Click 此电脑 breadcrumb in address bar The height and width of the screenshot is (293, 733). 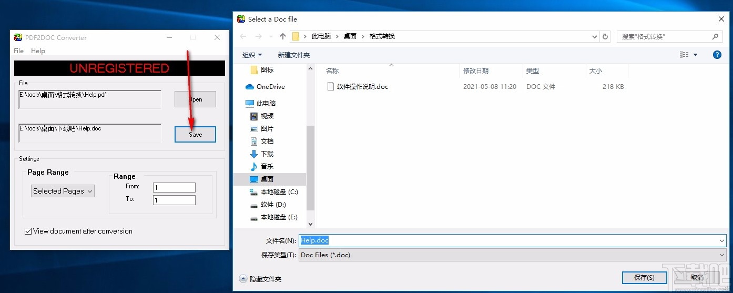pyautogui.click(x=321, y=36)
